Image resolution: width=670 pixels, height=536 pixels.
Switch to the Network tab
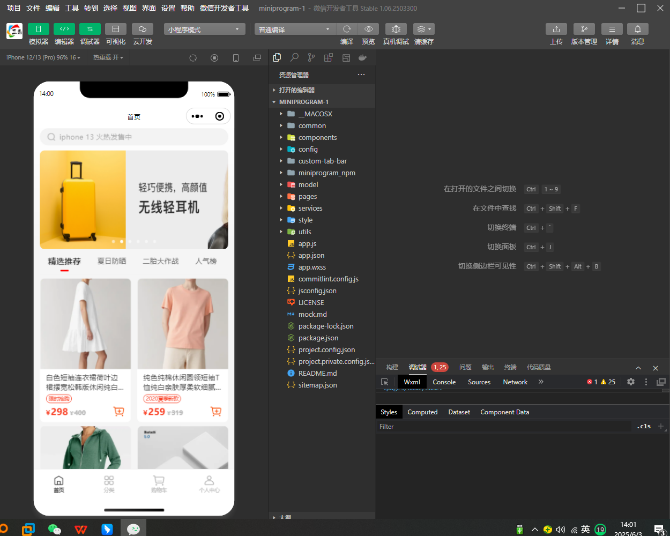515,382
